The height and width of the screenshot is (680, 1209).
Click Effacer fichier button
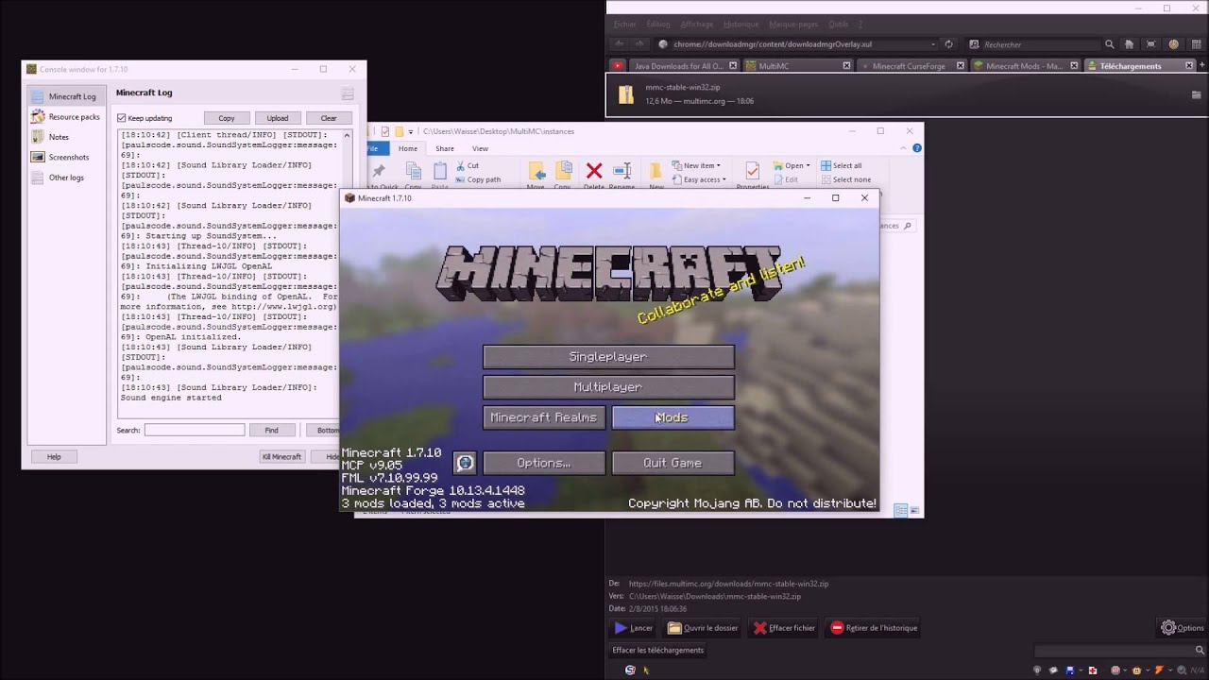pos(784,628)
